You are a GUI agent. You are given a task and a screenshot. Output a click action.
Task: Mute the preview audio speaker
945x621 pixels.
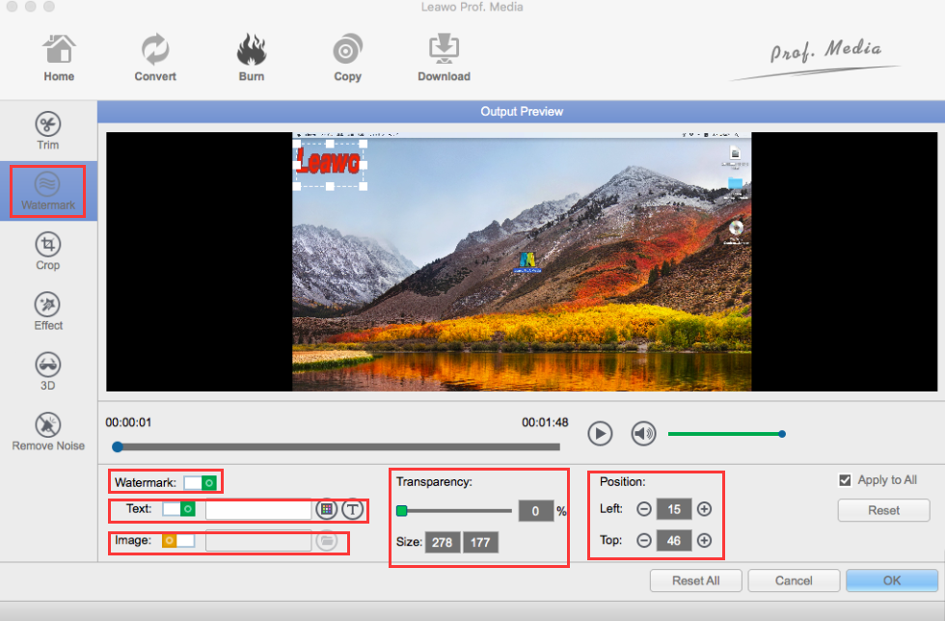(644, 434)
